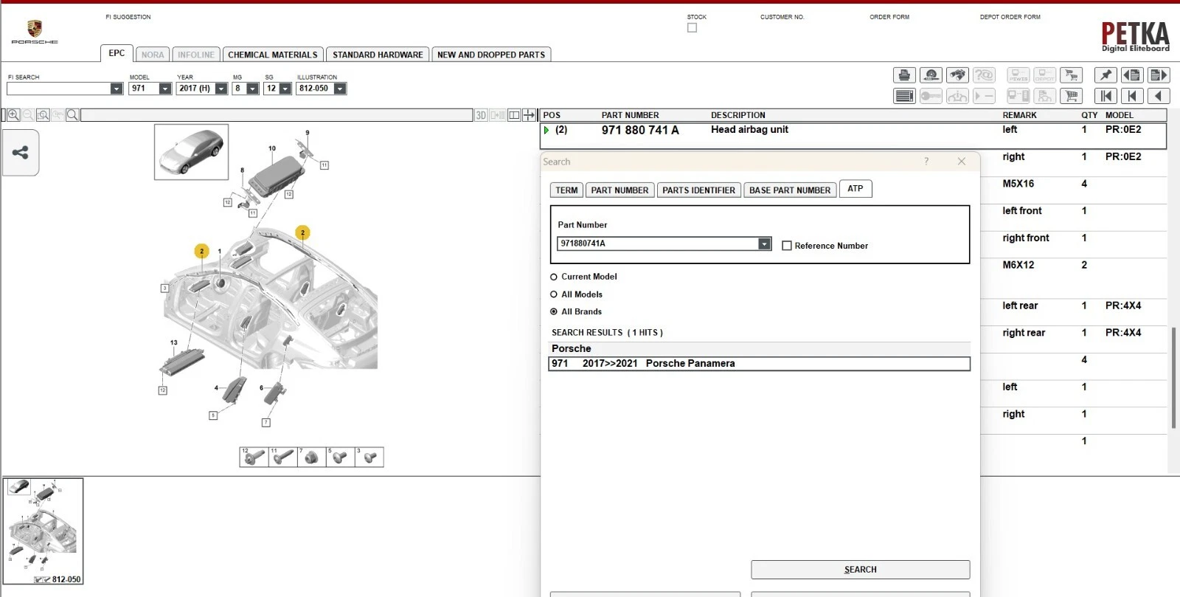Viewport: 1180px width, 597px height.
Task: Click the ORDER FORM label
Action: 889,17
